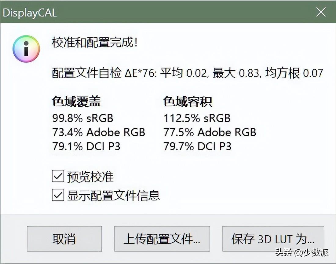The height and width of the screenshot is (264, 336).
Task: Click the 色域容积 column heading
Action: [x=188, y=101]
